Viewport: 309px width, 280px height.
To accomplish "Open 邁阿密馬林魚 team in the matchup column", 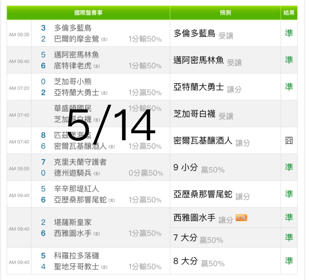I will click(76, 55).
